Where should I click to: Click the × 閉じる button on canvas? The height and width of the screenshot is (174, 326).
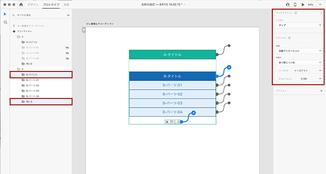pyautogui.click(x=173, y=122)
